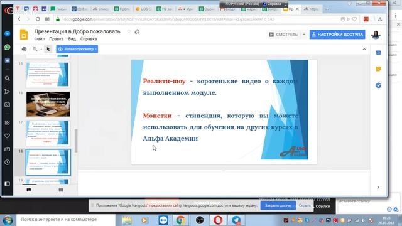402x226 pixels.
Task: Open Calendar in the right side panel
Action: click(x=378, y=53)
